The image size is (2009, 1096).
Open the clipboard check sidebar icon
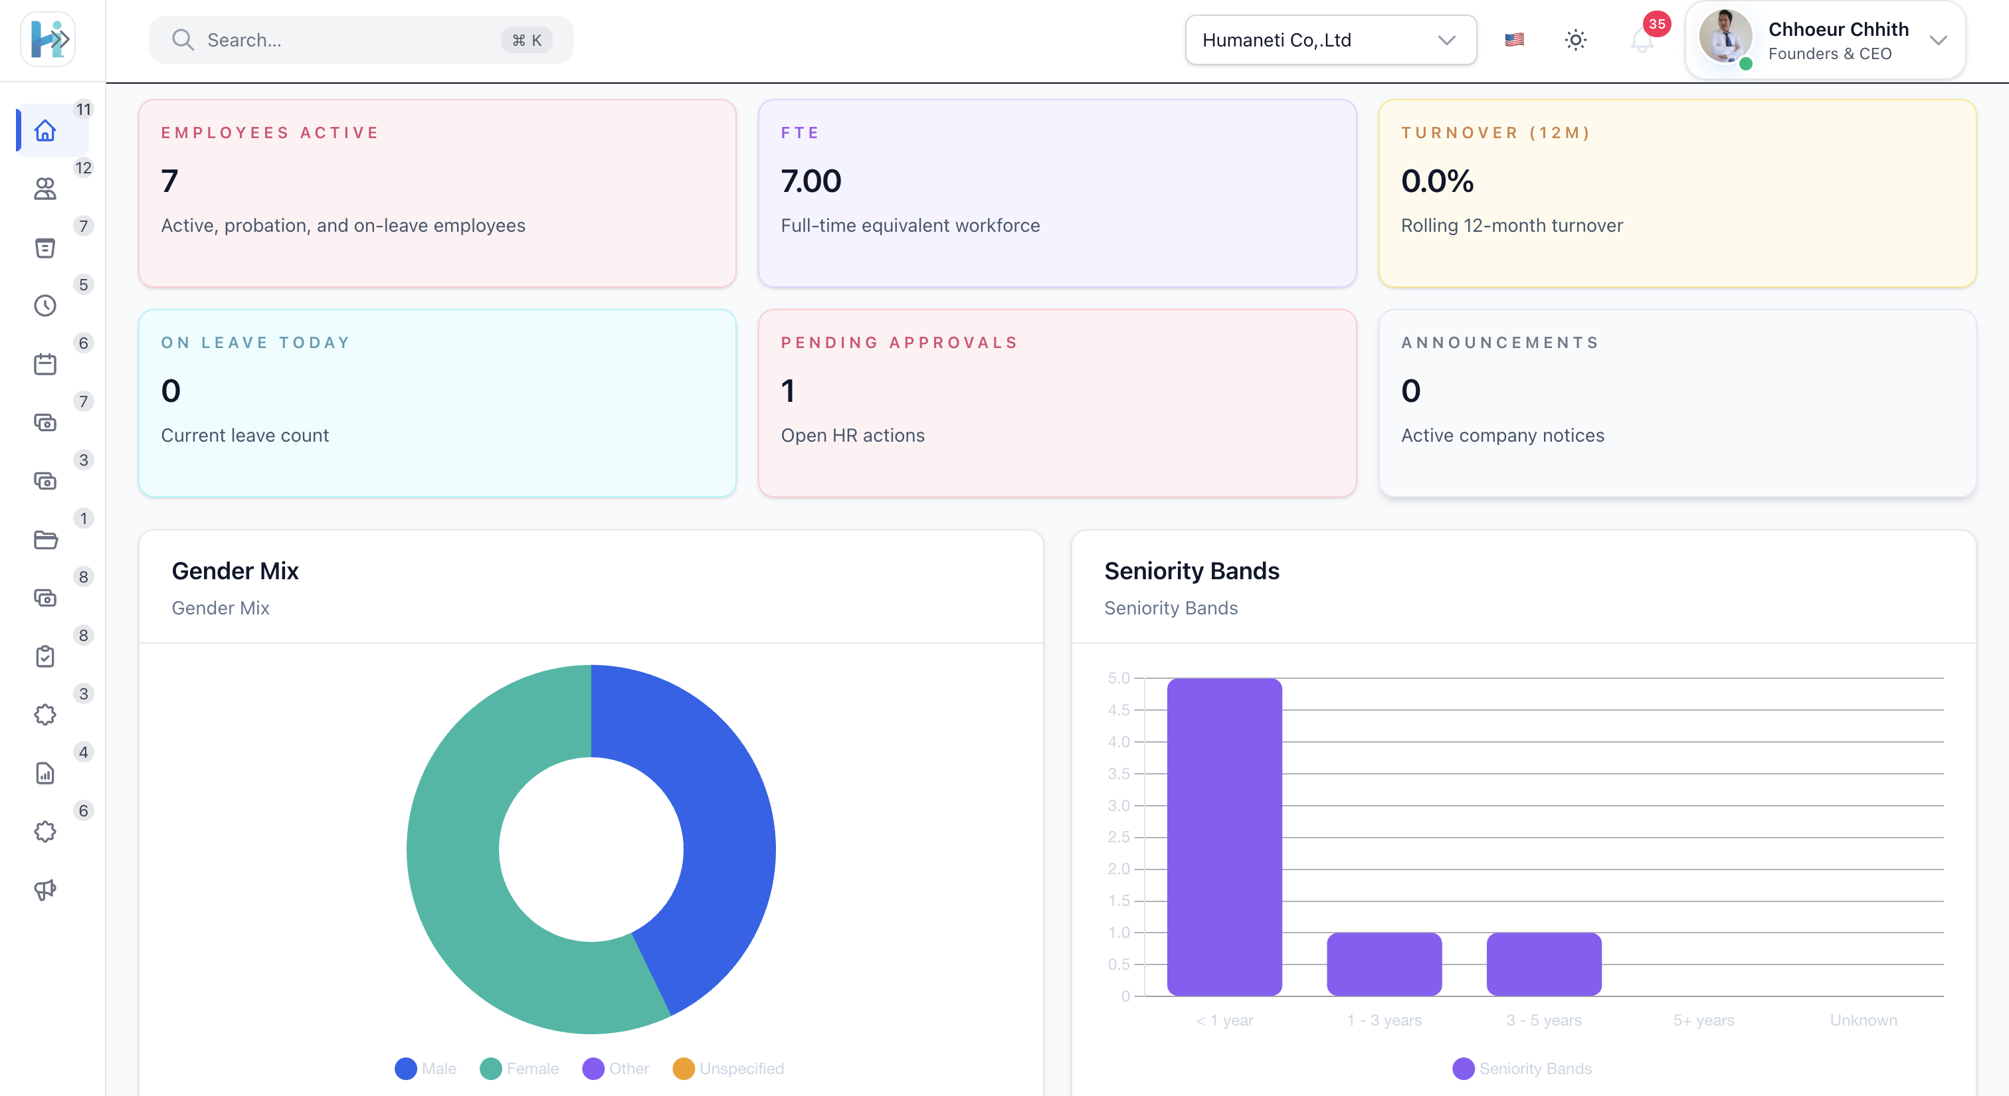(45, 656)
